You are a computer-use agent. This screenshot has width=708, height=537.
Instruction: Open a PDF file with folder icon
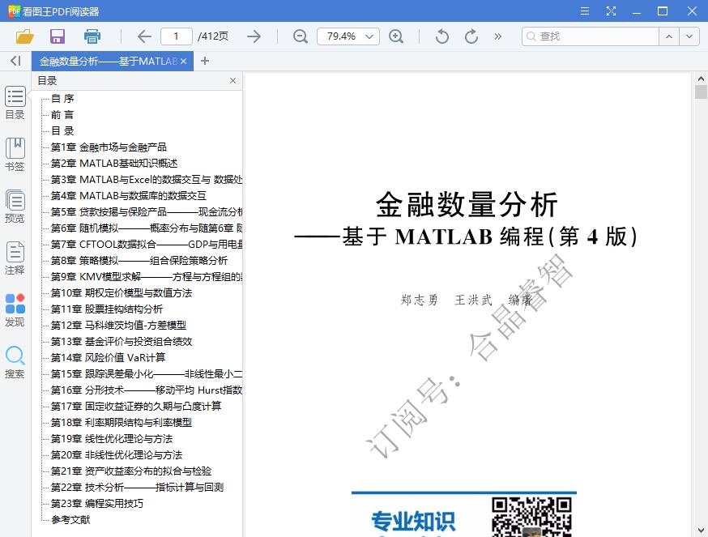click(x=25, y=36)
